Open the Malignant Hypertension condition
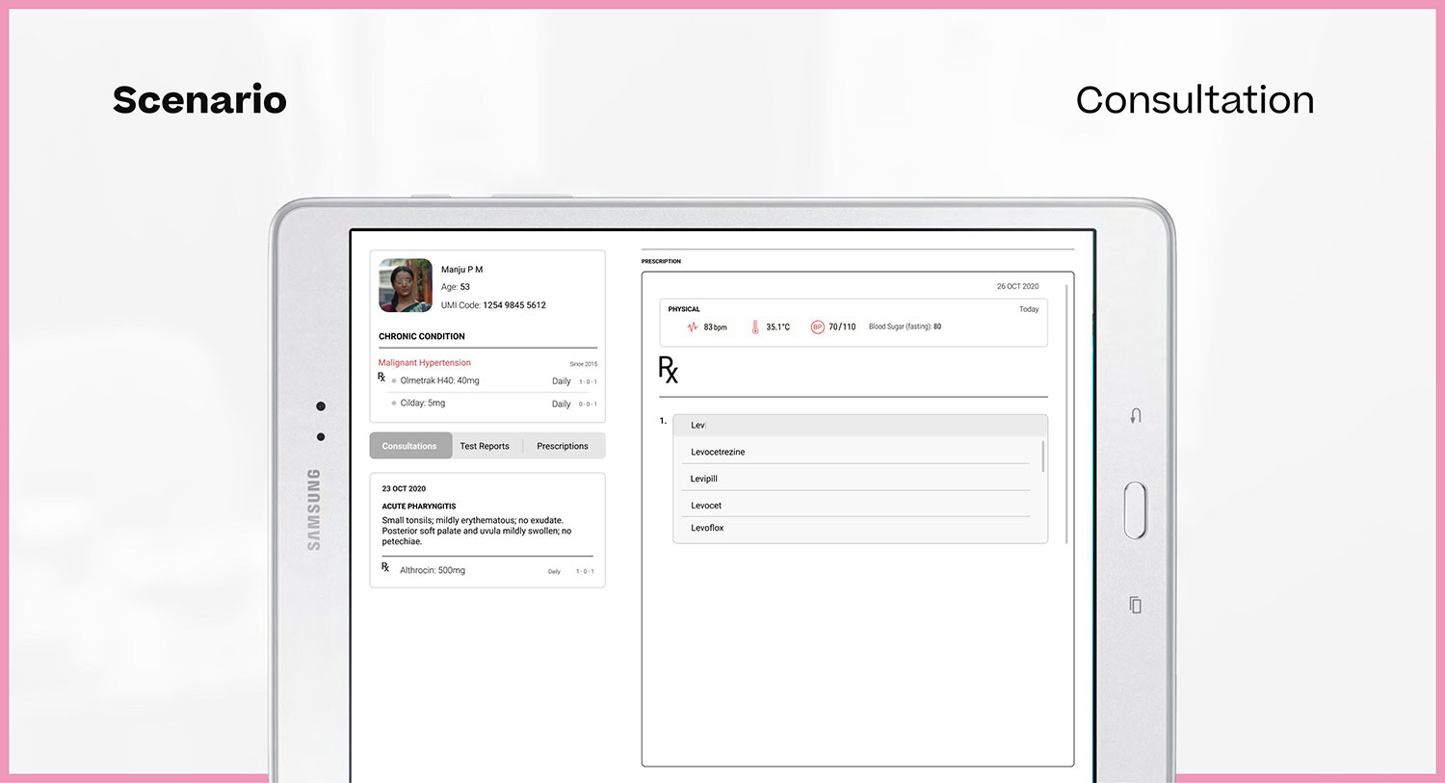Image resolution: width=1445 pixels, height=783 pixels. (425, 363)
